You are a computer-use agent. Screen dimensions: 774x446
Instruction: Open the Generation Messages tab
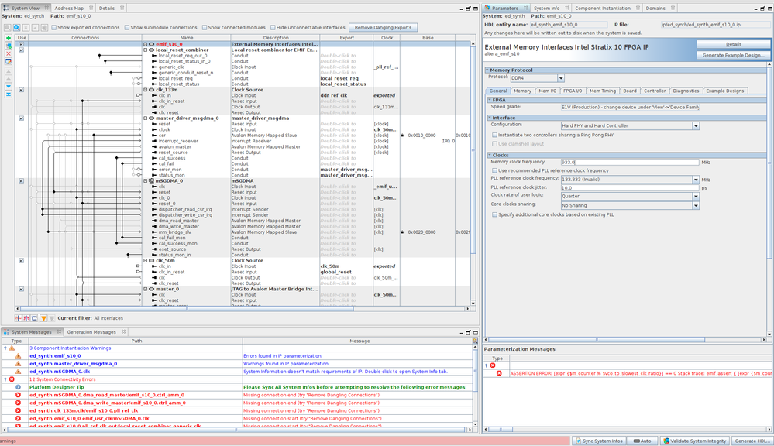click(x=91, y=332)
